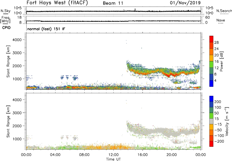
Task: Click the 18 tick on frequency axis
Action: point(19,17)
